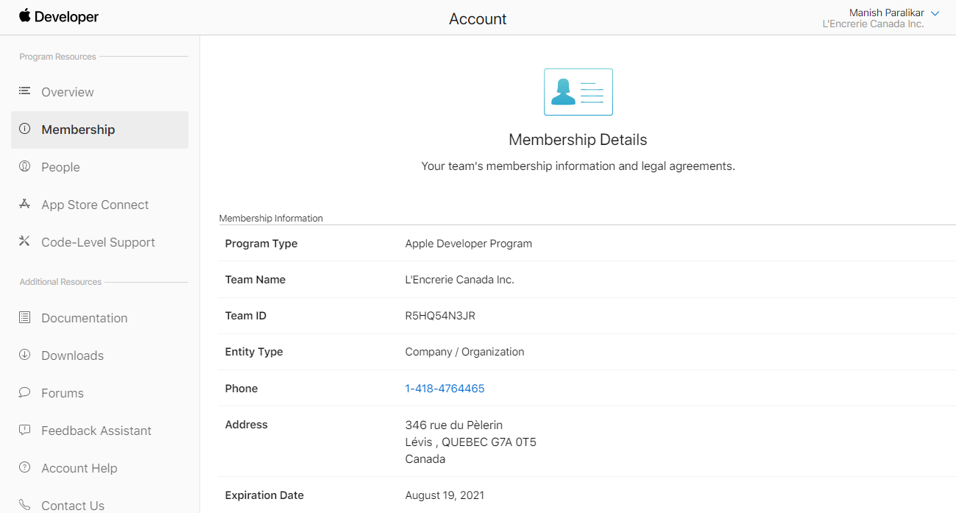Click the Overview list icon

tap(25, 91)
